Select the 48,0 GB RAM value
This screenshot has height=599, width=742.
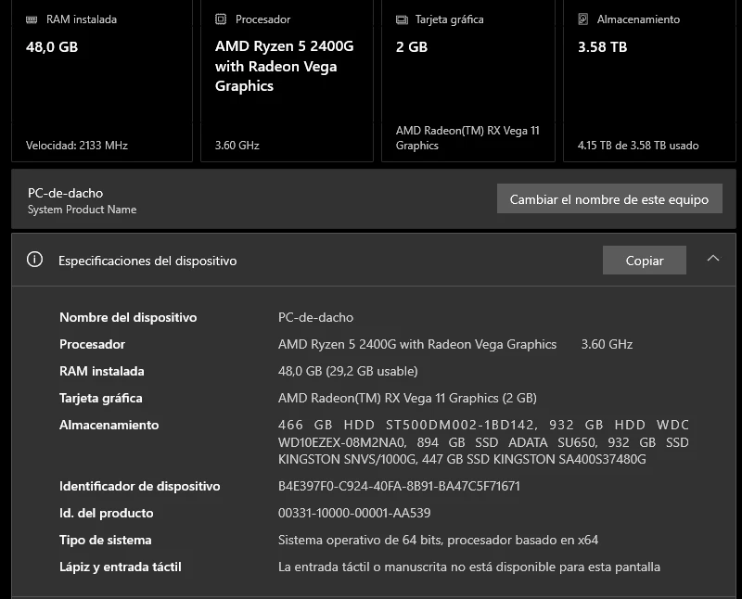coord(52,47)
